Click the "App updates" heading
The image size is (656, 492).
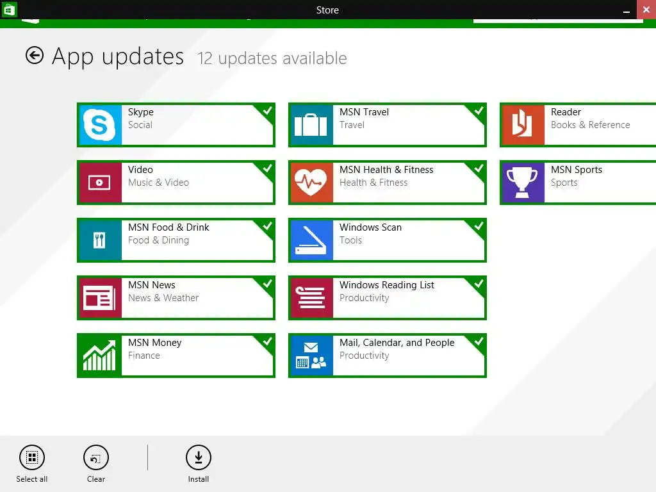(118, 56)
